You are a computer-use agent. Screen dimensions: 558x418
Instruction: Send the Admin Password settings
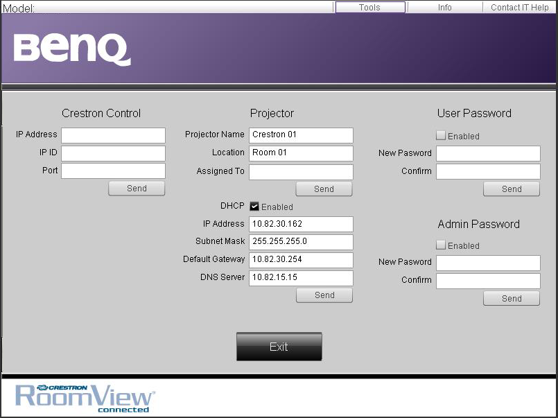tap(512, 299)
